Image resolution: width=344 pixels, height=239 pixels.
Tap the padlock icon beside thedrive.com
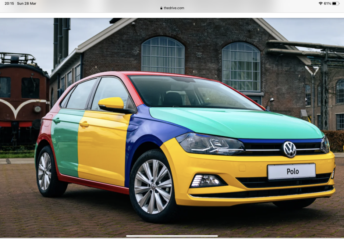161,8
